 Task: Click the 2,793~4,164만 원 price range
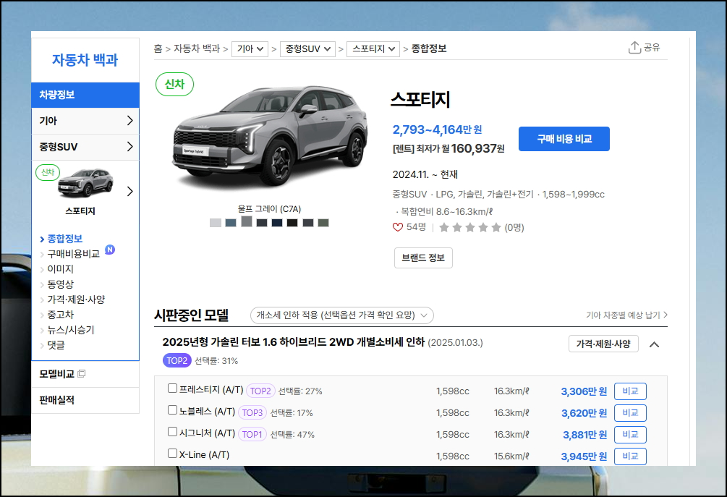click(437, 129)
